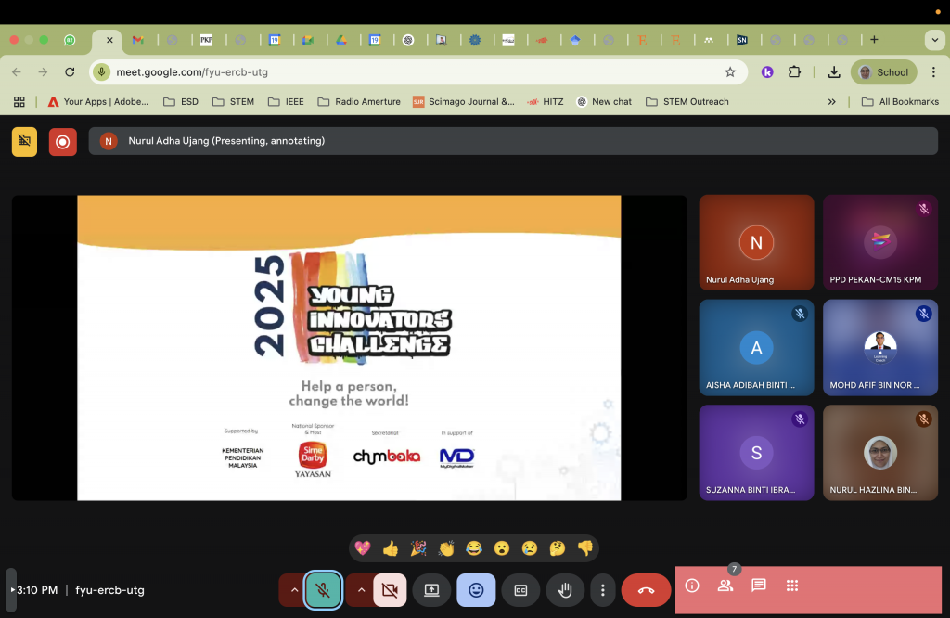
Task: Switch to the Google Drive tab
Action: tap(341, 40)
